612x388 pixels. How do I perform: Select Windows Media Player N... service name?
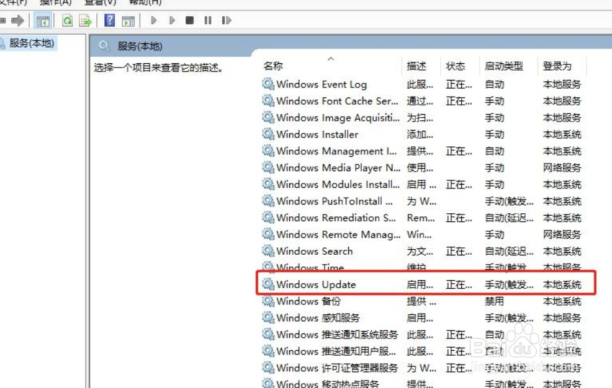[338, 168]
